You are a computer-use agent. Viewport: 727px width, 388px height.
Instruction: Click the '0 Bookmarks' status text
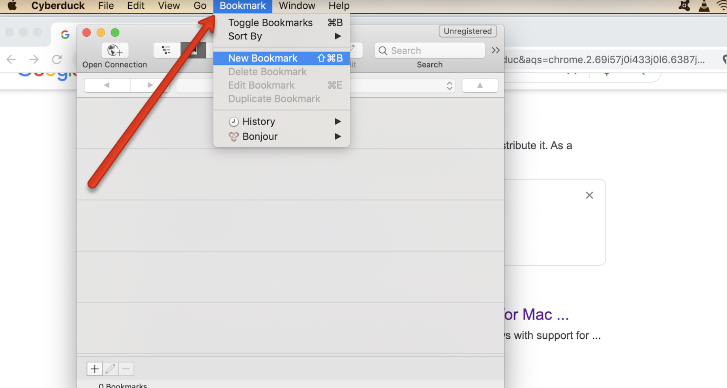point(123,385)
